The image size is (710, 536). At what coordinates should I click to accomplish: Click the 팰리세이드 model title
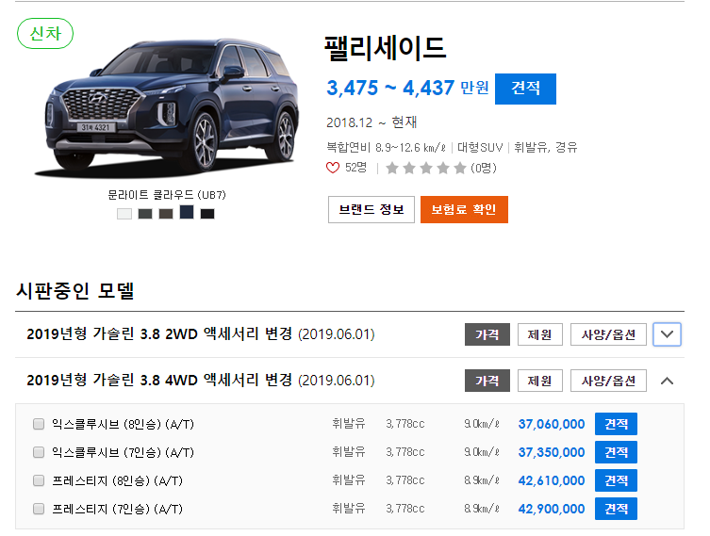coord(386,47)
